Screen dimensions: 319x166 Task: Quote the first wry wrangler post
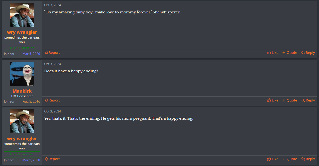pyautogui.click(x=289, y=53)
